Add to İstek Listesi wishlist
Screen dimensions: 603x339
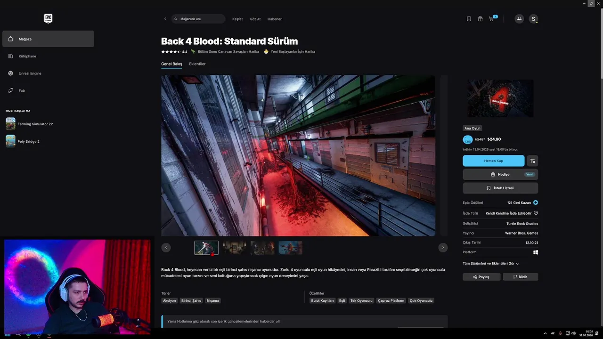[x=500, y=188]
